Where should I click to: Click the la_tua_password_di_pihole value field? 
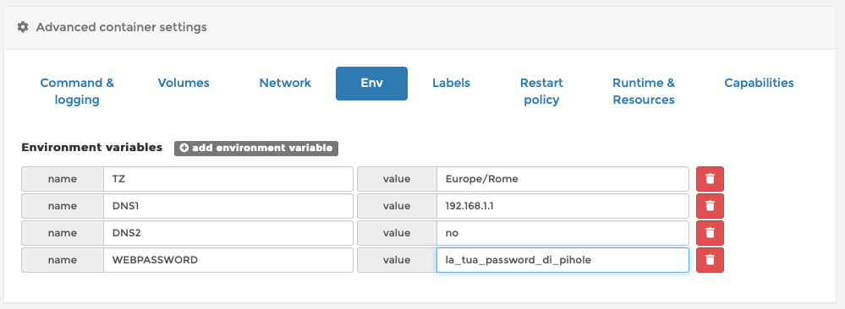pos(562,260)
